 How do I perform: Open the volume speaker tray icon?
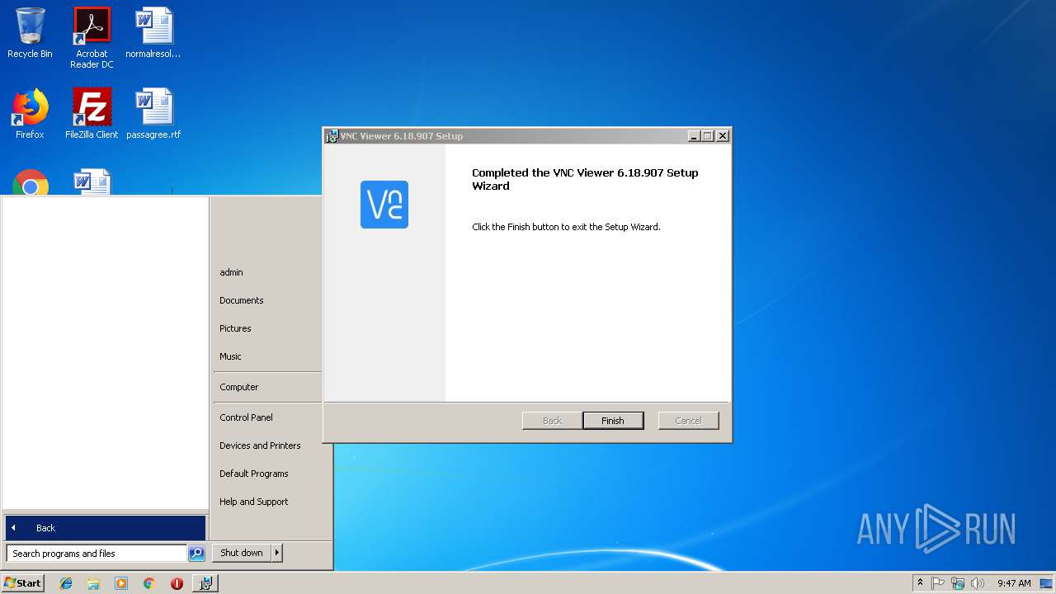coord(978,583)
